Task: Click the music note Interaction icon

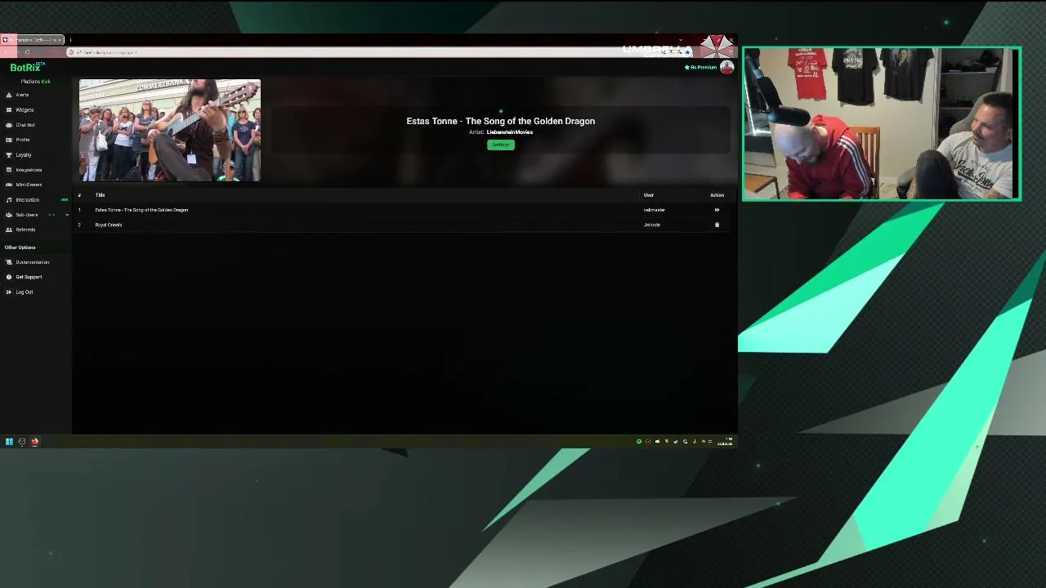Action: click(x=9, y=199)
